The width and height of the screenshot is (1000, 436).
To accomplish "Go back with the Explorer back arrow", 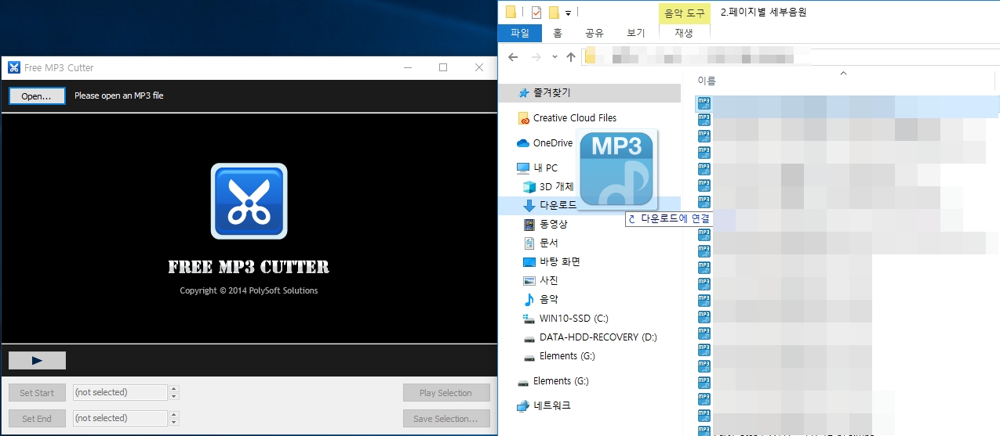I will (513, 57).
